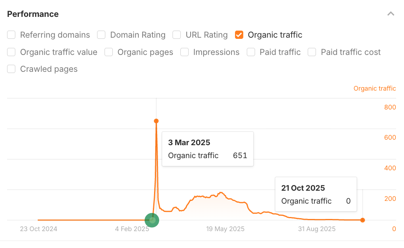Click the traffic spike peak data point
404x248 pixels.
(156, 121)
